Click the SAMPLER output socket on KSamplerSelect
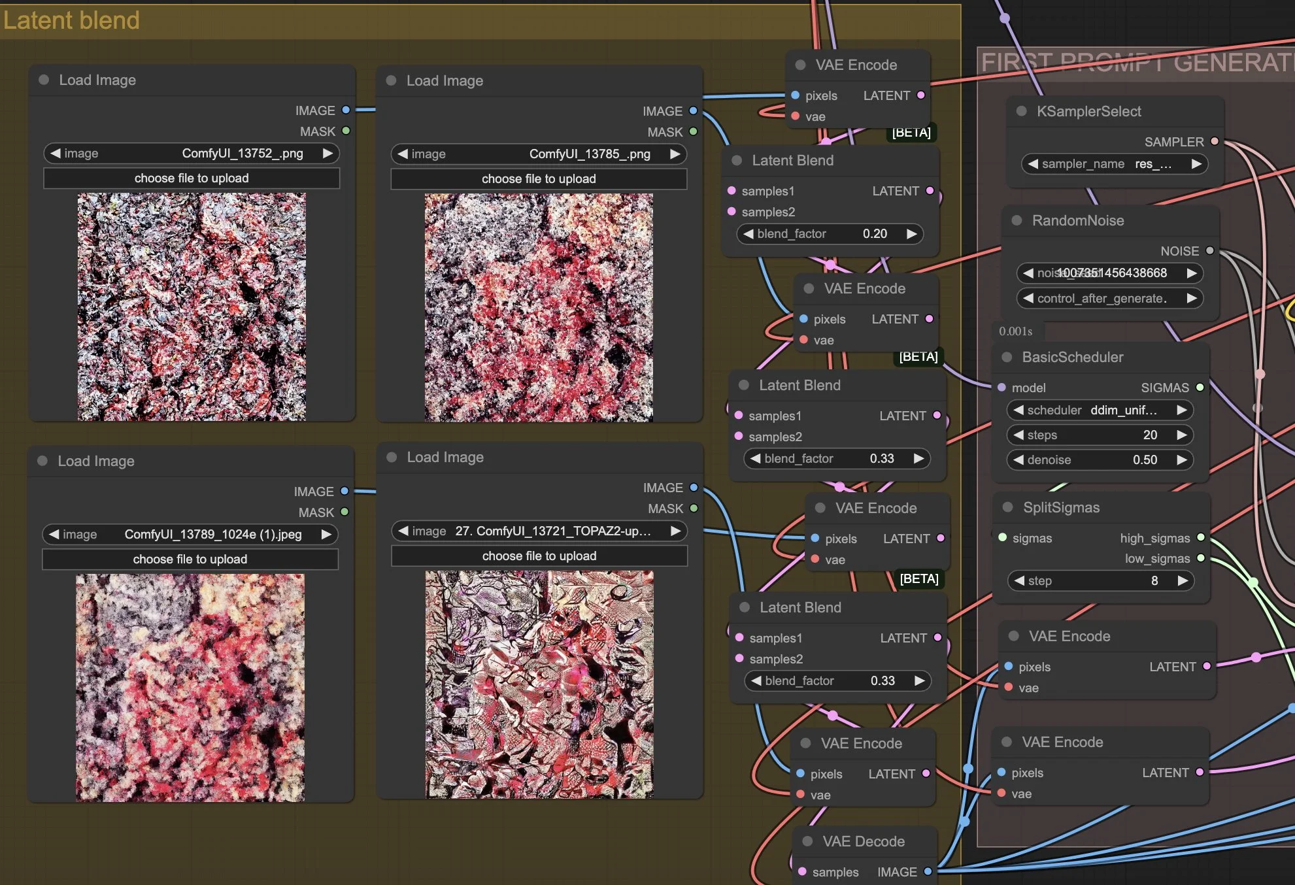The width and height of the screenshot is (1295, 885). tap(1214, 141)
